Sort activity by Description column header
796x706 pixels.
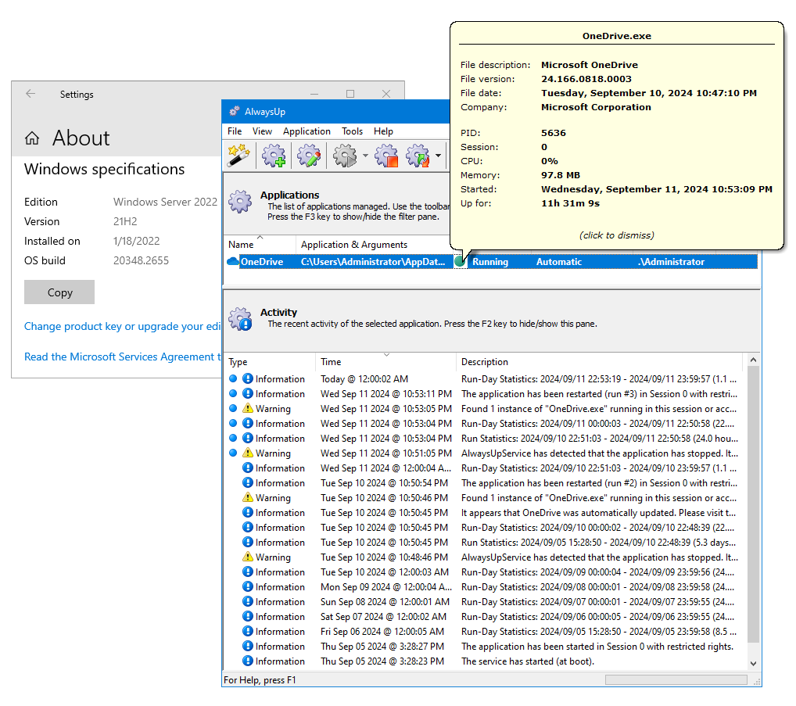tap(599, 362)
